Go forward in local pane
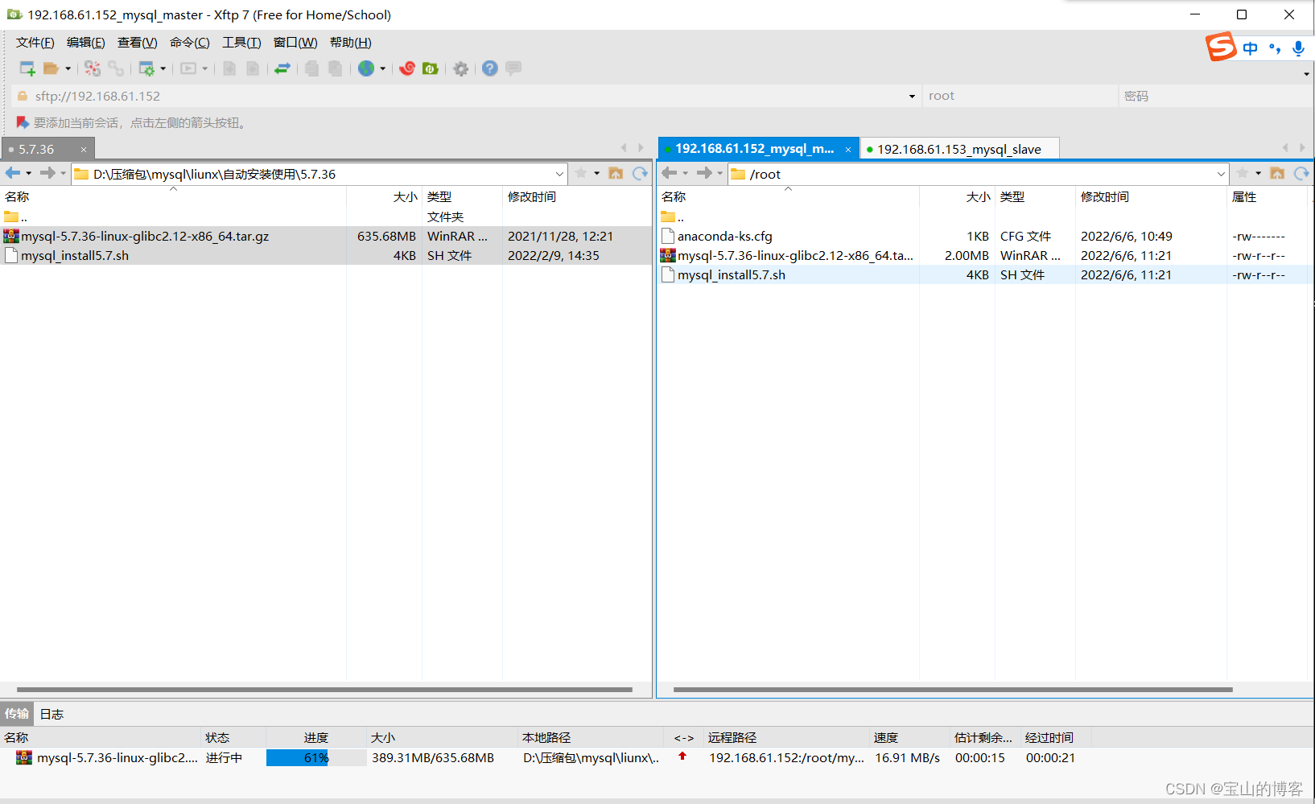This screenshot has height=804, width=1315. 47,173
